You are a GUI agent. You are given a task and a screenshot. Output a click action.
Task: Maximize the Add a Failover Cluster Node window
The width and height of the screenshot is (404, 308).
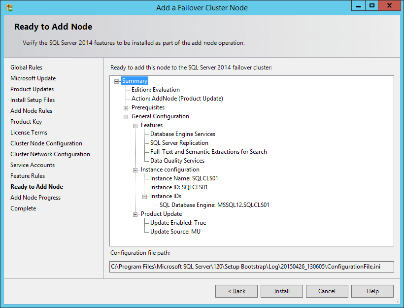point(372,6)
